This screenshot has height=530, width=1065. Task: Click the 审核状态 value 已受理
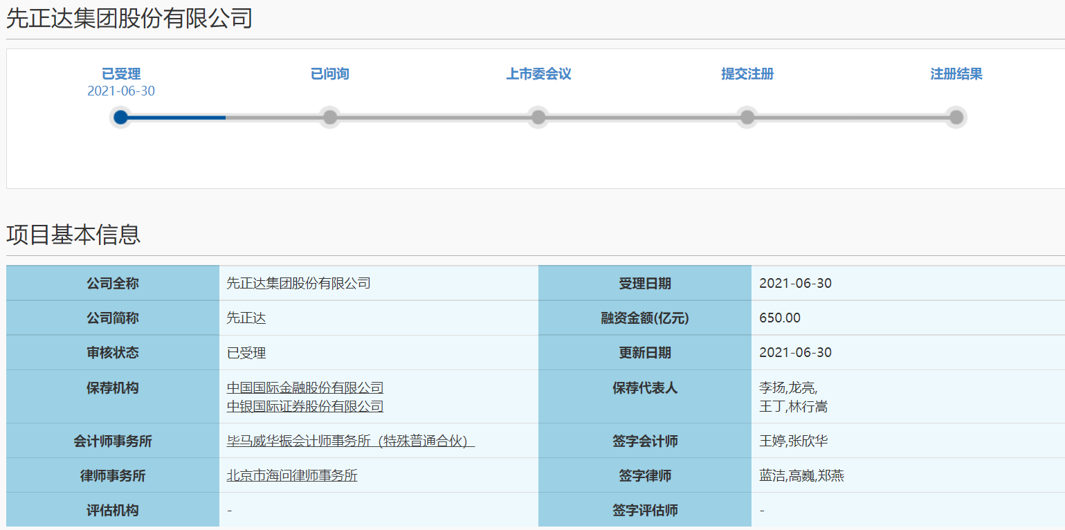[x=246, y=353]
